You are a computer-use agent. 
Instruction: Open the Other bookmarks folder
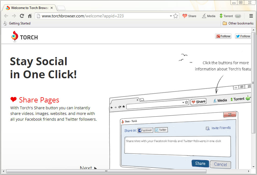click(238, 23)
